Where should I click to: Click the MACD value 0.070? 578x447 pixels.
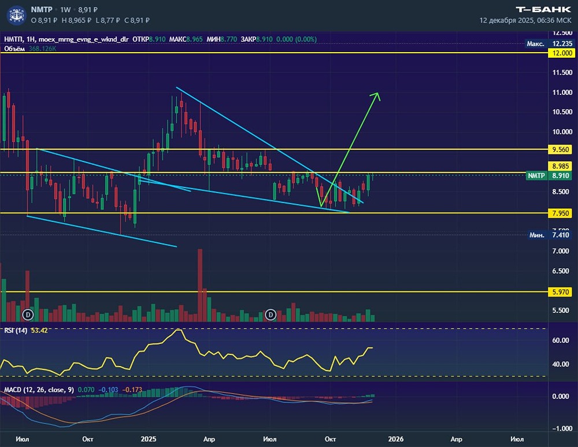click(x=86, y=390)
